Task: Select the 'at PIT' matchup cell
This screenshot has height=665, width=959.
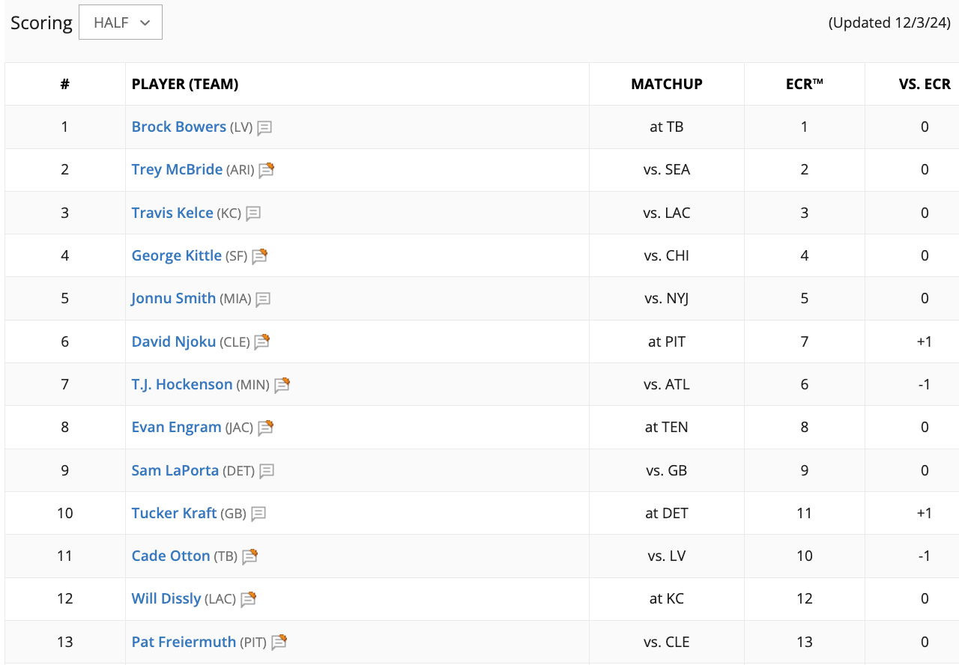Action: (x=667, y=341)
